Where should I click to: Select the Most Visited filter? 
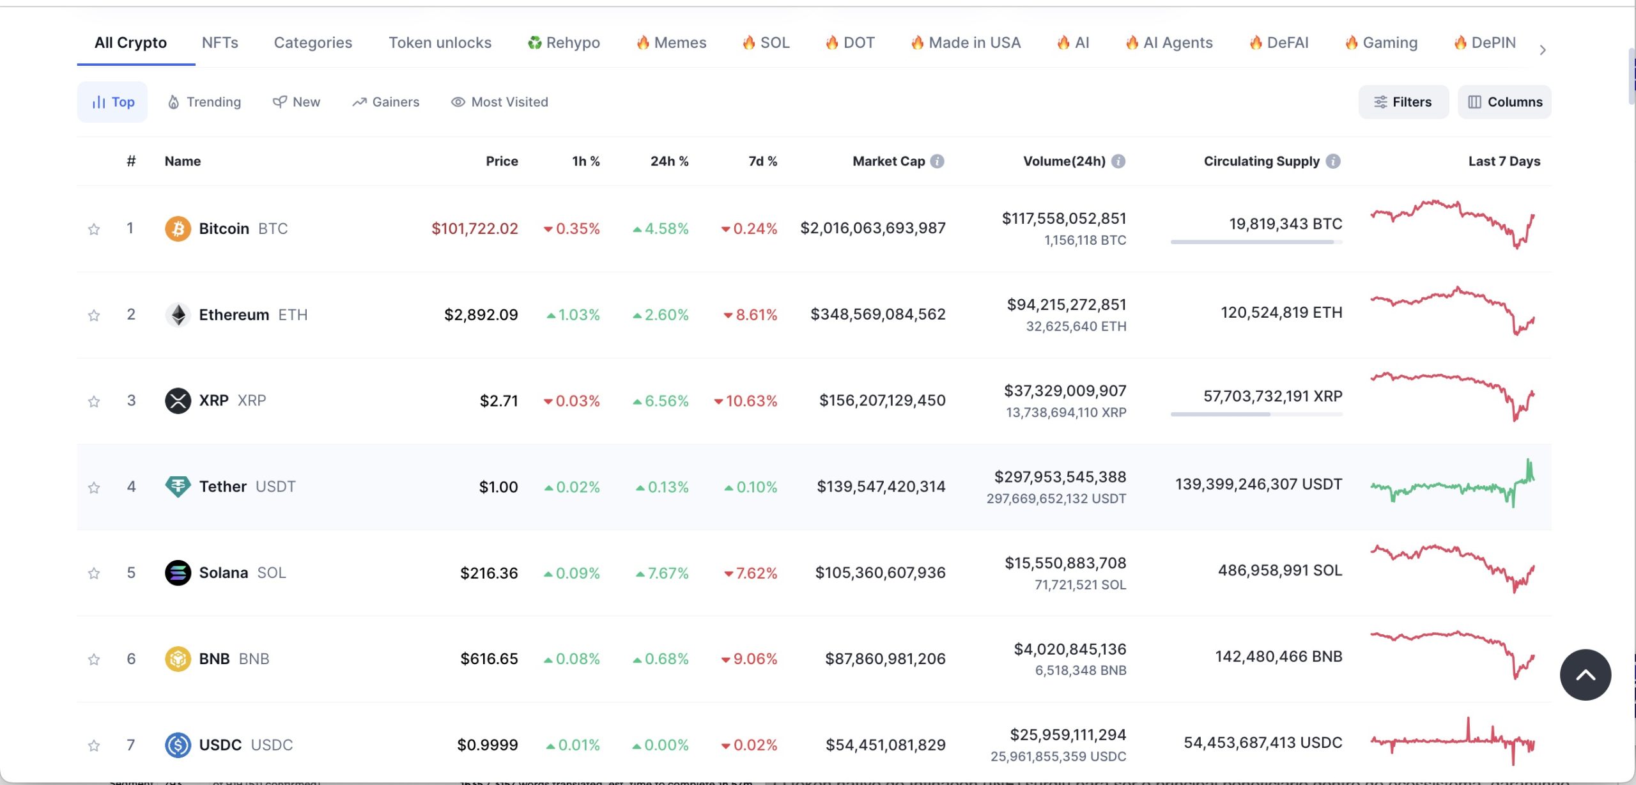tap(500, 102)
